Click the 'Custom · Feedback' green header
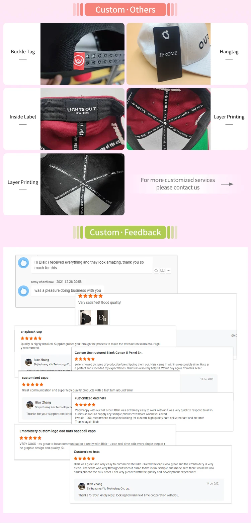 (x=125, y=232)
